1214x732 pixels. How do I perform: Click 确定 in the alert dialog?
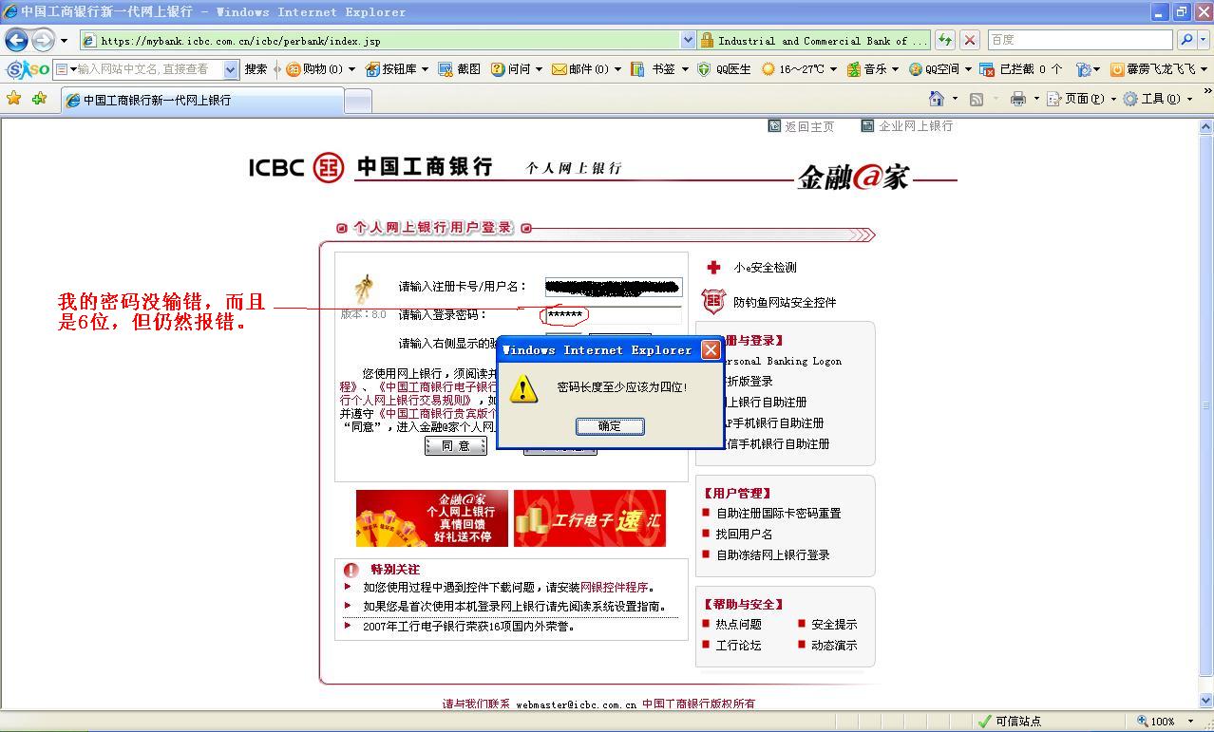[x=610, y=426]
